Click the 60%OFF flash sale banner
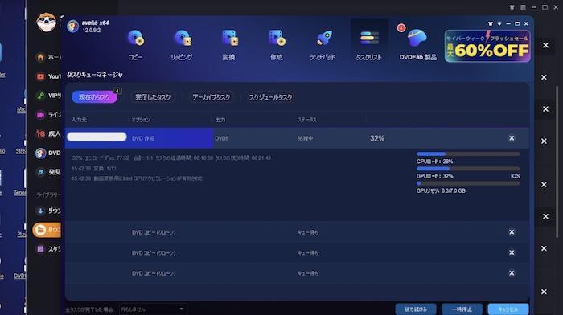 [x=487, y=46]
